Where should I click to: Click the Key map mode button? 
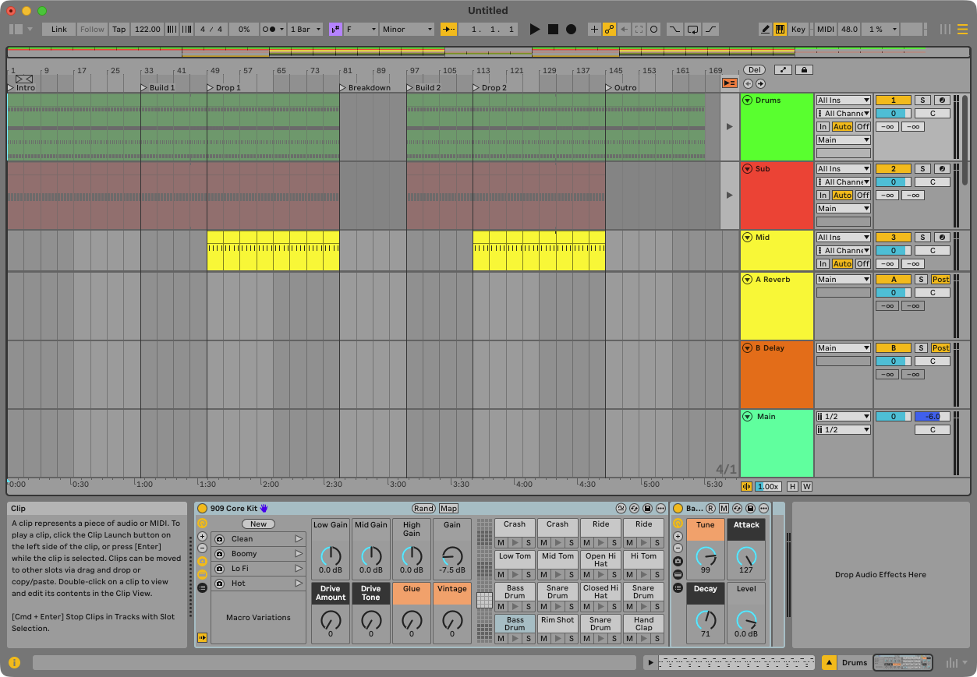click(x=798, y=29)
